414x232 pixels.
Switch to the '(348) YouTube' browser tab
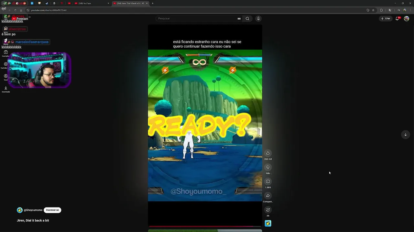pos(92,3)
